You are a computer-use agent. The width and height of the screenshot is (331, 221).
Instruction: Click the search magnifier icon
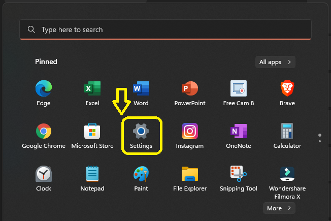(x=31, y=29)
